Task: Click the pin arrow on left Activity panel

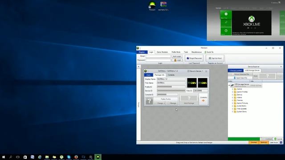Action: click(x=138, y=67)
